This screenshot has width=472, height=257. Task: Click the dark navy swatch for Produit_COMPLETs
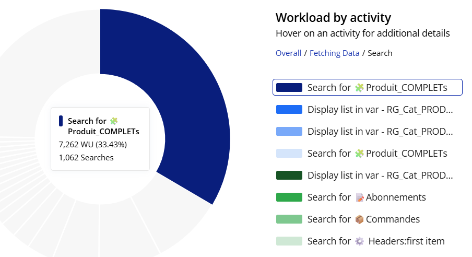[x=289, y=87]
